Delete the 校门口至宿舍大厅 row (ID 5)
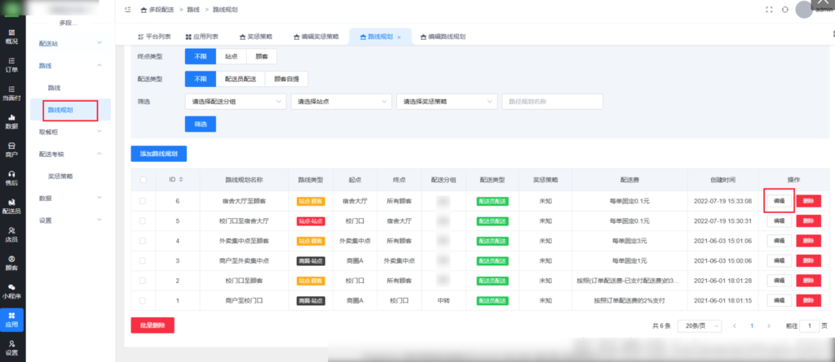The width and height of the screenshot is (835, 362). point(808,220)
